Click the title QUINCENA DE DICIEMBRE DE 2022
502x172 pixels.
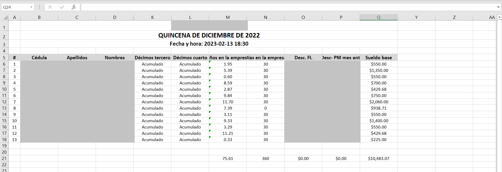point(209,35)
